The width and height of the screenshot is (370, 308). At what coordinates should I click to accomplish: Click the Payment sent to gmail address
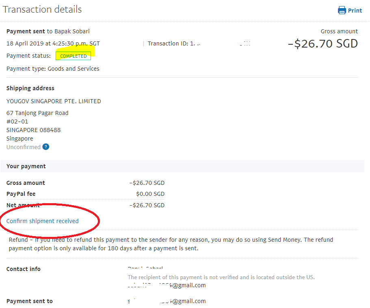click(x=167, y=301)
